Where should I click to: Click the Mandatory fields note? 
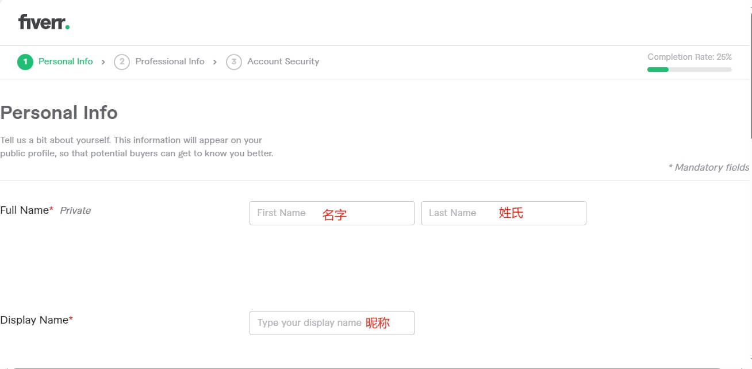point(708,167)
